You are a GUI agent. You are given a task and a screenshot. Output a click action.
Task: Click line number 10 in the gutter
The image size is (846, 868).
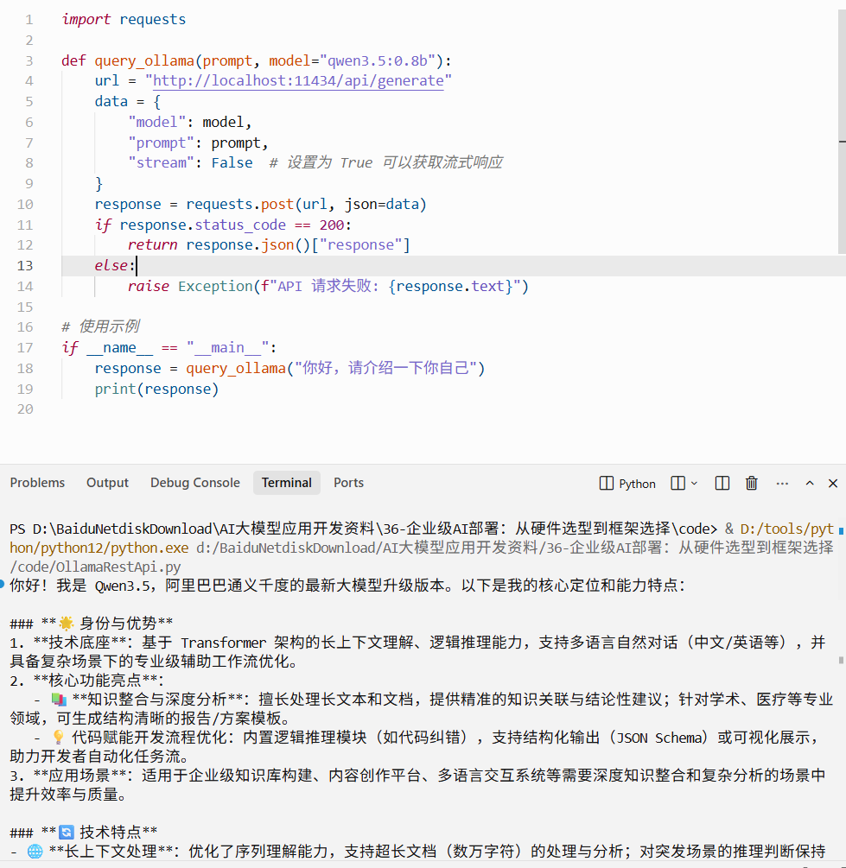tap(25, 205)
